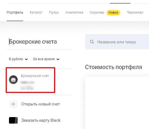Click the briefcase icon of the brokerage account
149x129 pixels.
[x=13, y=80]
